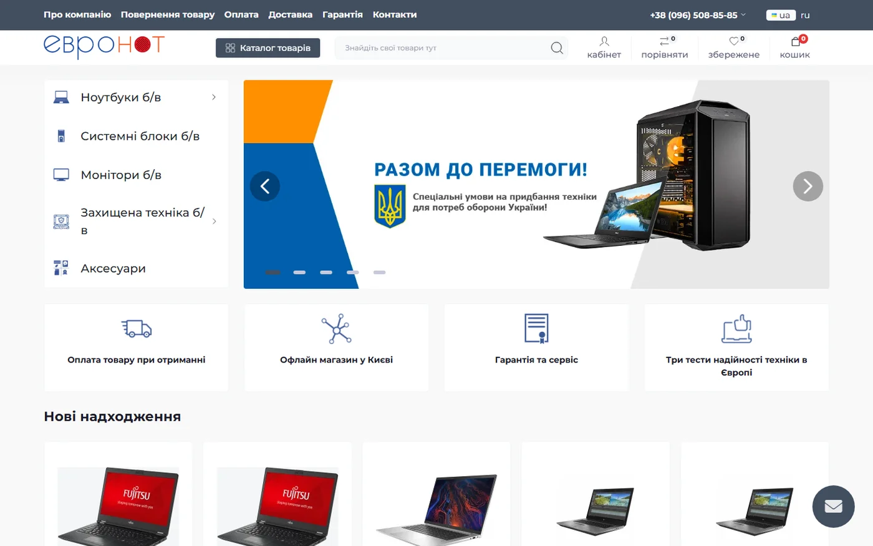Open Контакти in the top menu

click(395, 14)
